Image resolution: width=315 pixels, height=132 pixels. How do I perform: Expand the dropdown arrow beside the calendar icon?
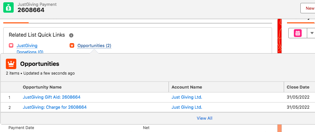tap(312, 33)
